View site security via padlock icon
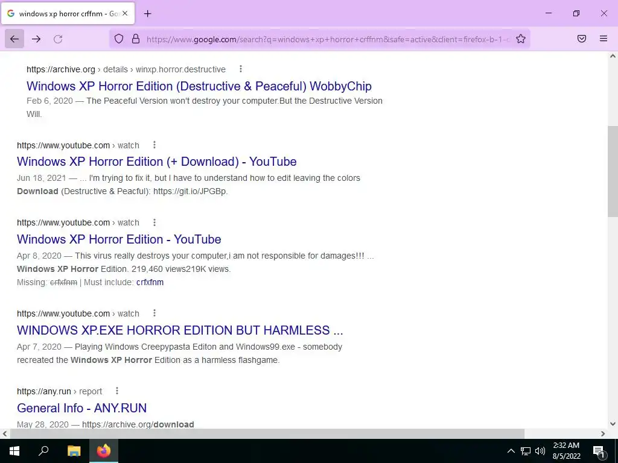The image size is (618, 463). [x=136, y=39]
